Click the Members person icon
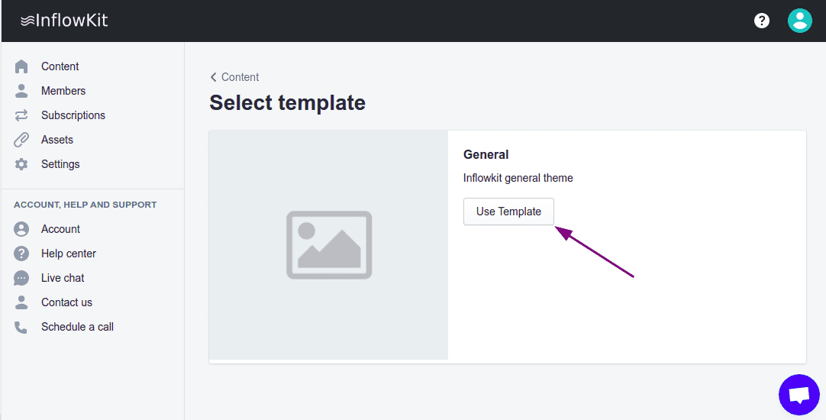 point(21,91)
